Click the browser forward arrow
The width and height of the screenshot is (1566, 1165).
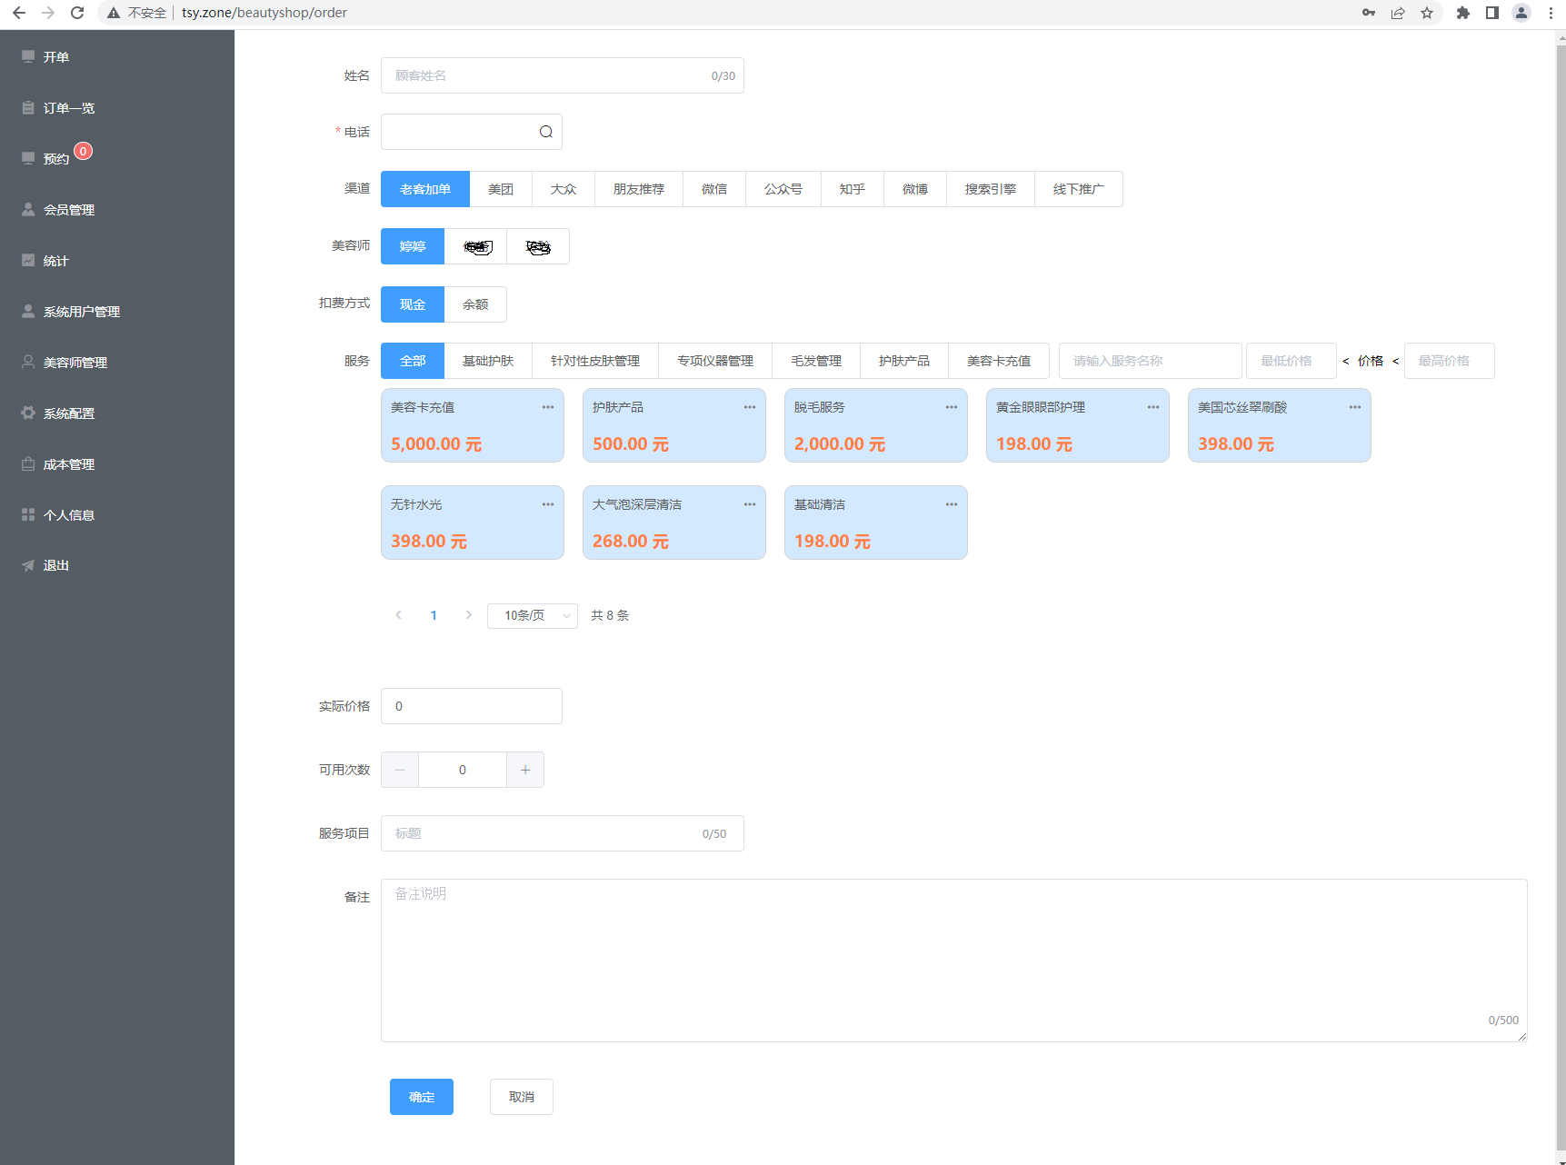tap(48, 13)
